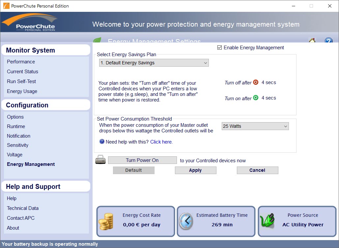Select Energy Management in sidebar
339x248 pixels.
click(31, 164)
